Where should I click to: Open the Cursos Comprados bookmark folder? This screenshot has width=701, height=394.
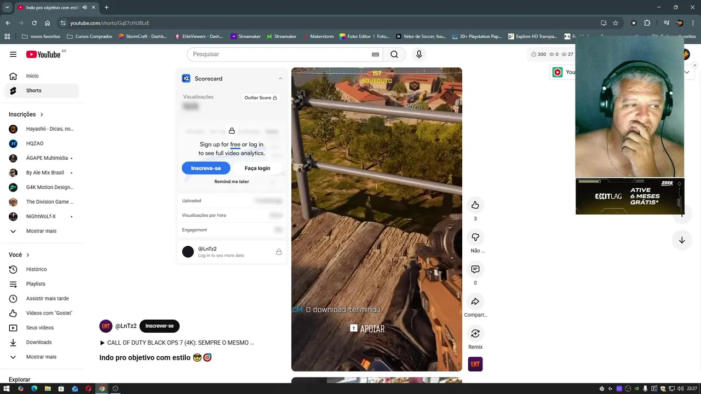[89, 37]
